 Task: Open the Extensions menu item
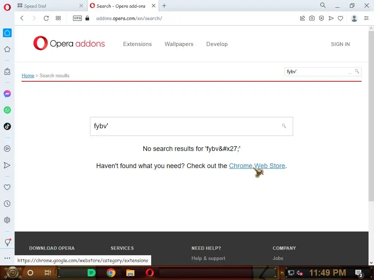pyautogui.click(x=137, y=44)
